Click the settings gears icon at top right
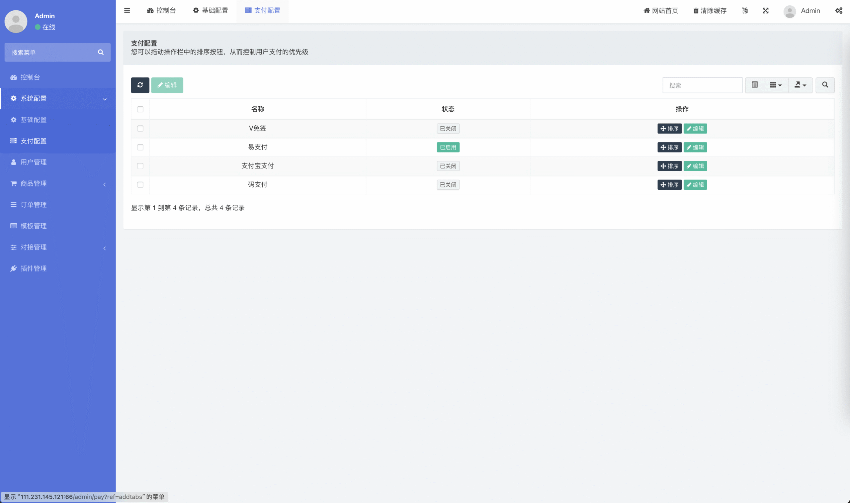 (x=838, y=11)
